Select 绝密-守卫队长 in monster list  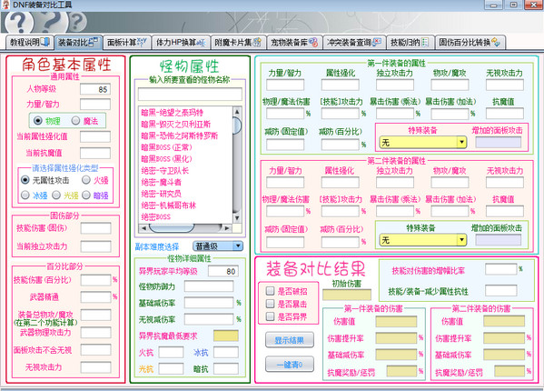coord(164,171)
